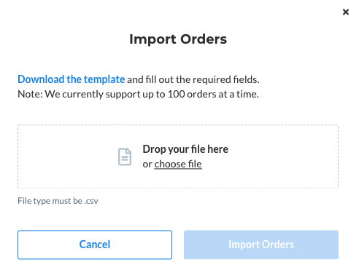Close the Import Orders dialog with X

tap(346, 12)
